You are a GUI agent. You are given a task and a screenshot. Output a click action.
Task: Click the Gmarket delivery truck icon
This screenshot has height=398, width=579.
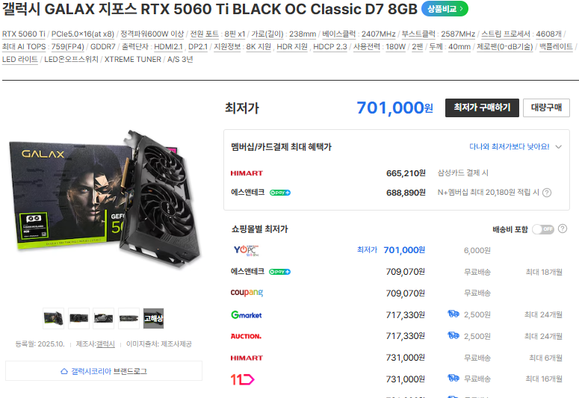point(453,314)
